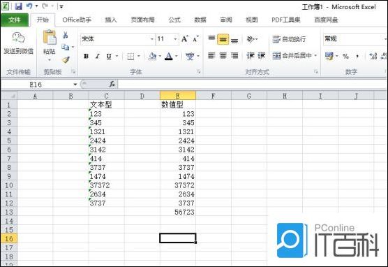
Task: Click the 文 phonetic guide icon
Action: 190,57
